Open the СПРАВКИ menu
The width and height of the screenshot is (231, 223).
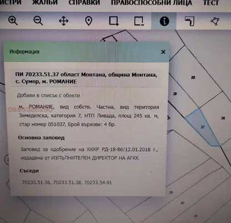point(84,3)
